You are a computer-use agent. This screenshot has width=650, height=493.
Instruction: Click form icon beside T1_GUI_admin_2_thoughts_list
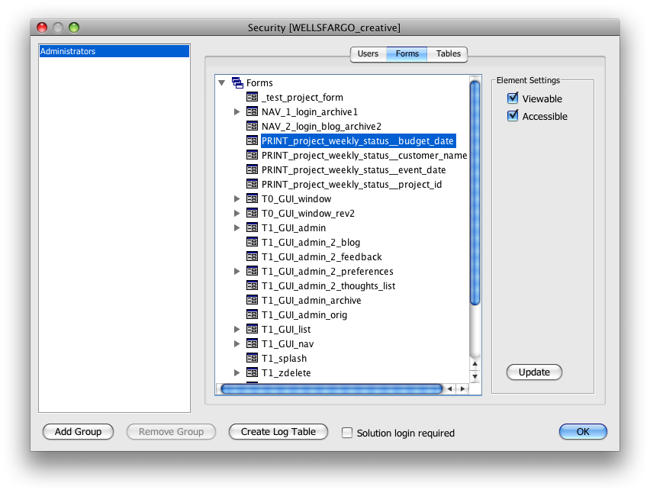pos(252,285)
